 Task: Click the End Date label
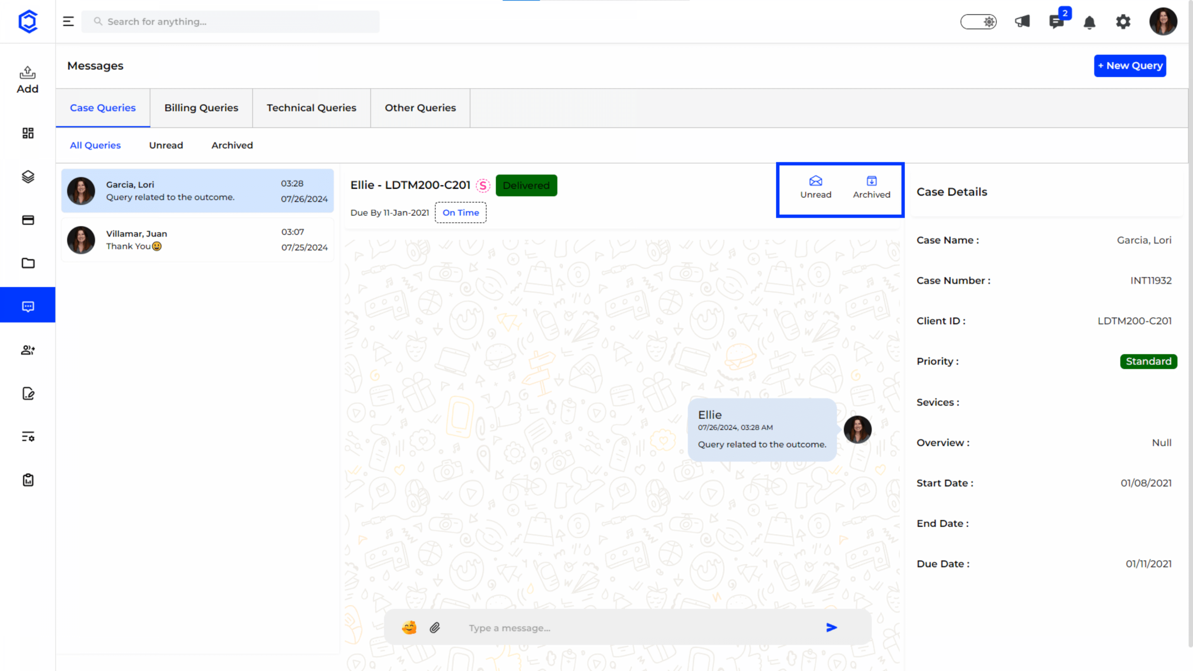pyautogui.click(x=942, y=523)
